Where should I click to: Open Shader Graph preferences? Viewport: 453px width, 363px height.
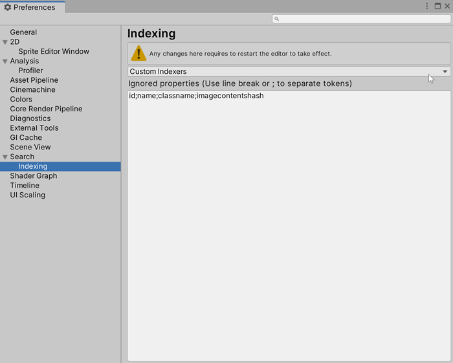[34, 176]
